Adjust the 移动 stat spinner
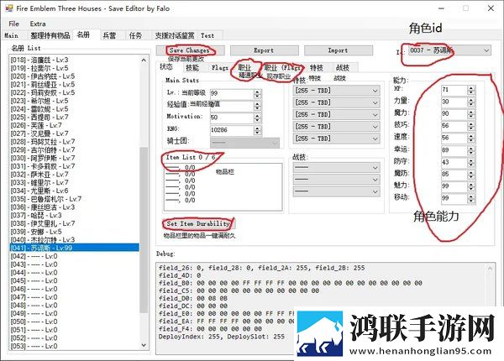Screen dimensions: 504x361 (x=471, y=198)
